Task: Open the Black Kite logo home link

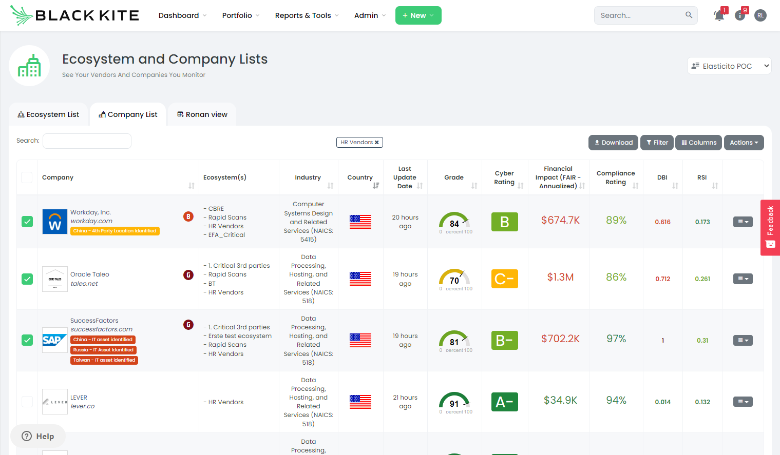Action: [74, 15]
